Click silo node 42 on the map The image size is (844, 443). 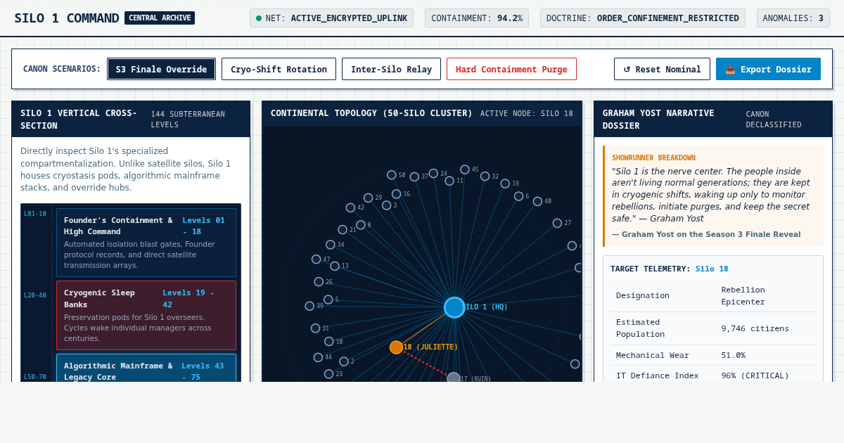(350, 207)
